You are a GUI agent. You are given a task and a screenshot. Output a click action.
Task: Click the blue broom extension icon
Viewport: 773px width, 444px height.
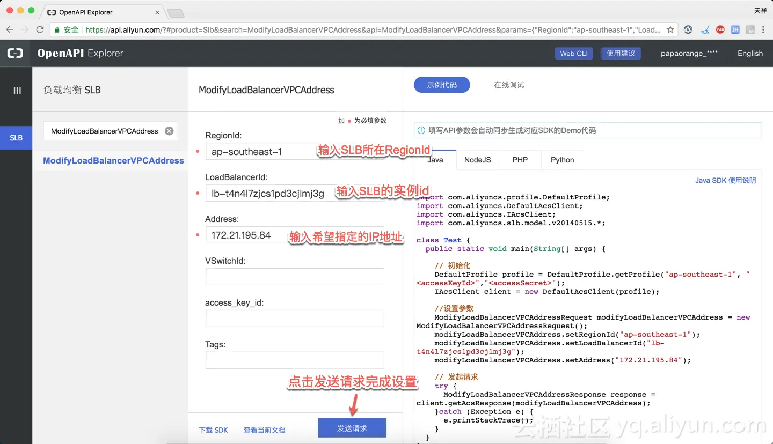pyautogui.click(x=704, y=30)
